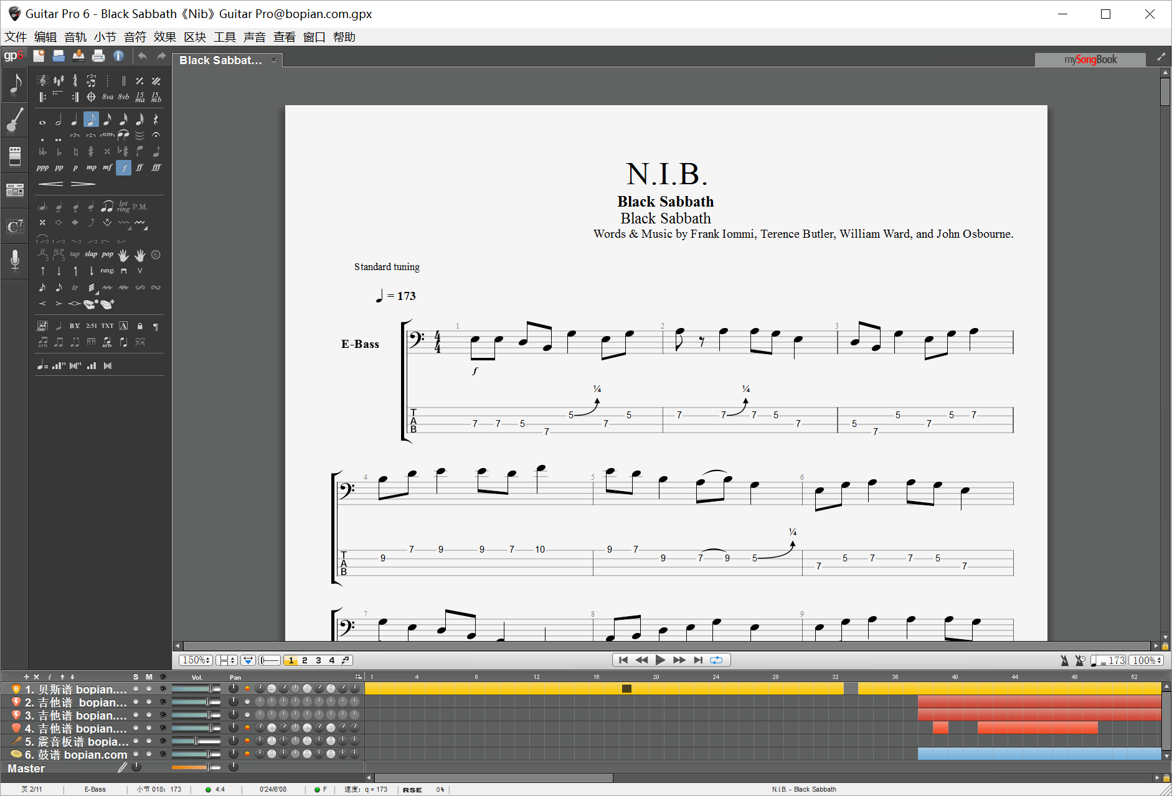This screenshot has width=1172, height=796.
Task: Open the 文件 menu
Action: coord(16,37)
